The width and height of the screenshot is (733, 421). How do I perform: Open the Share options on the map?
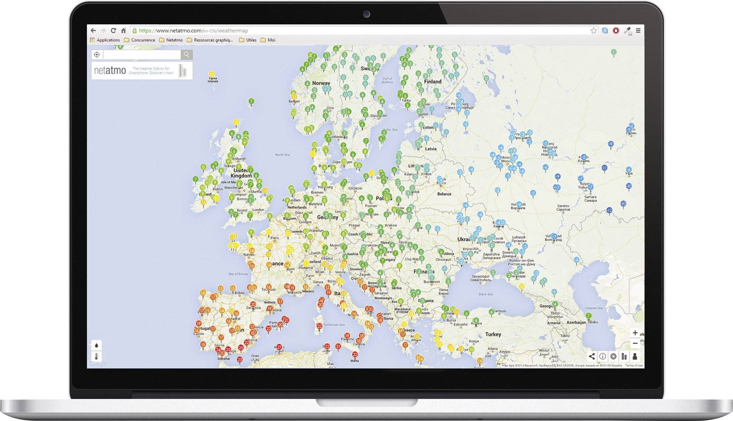click(592, 356)
